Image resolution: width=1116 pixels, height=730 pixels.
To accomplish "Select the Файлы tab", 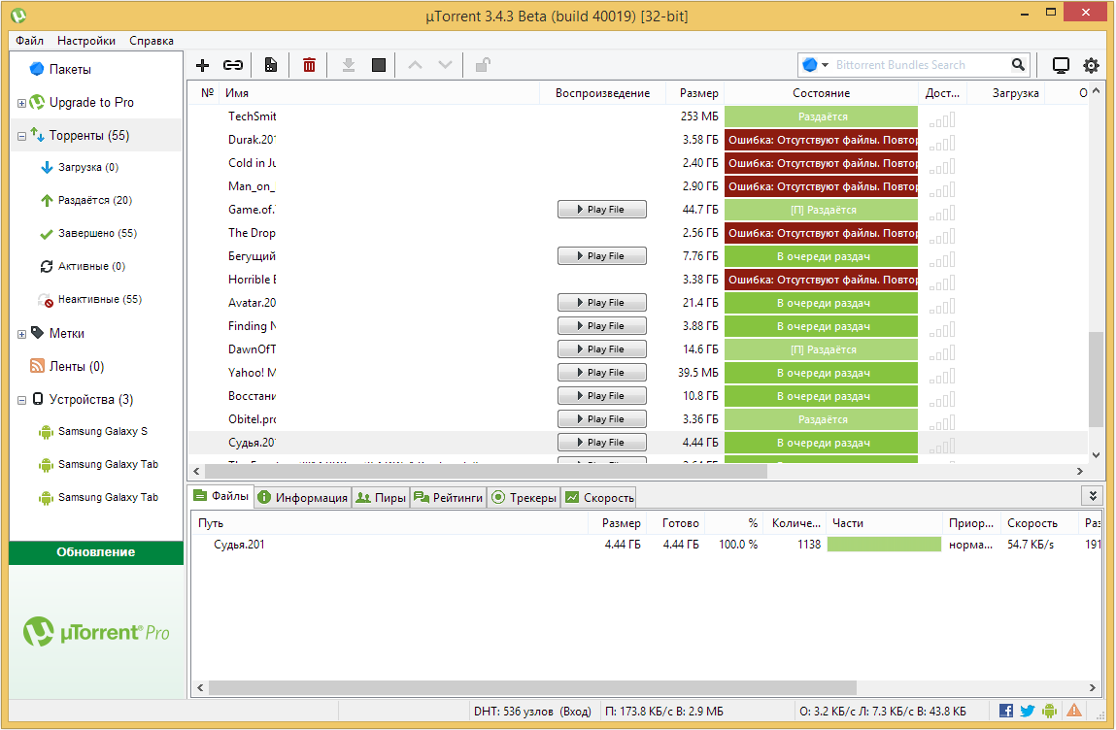I will point(222,496).
